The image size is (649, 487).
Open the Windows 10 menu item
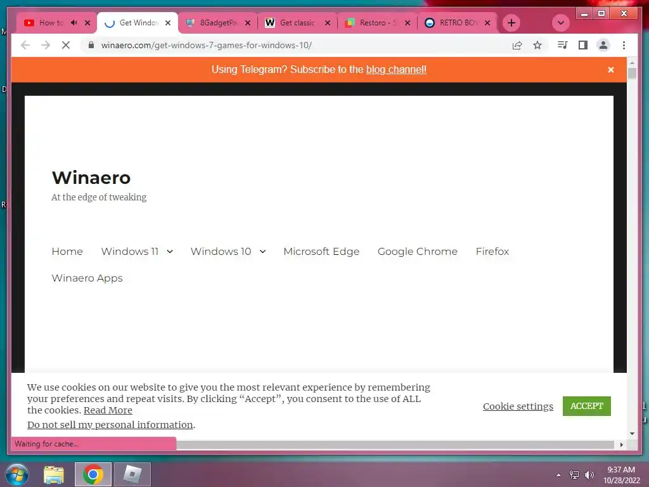[221, 251]
